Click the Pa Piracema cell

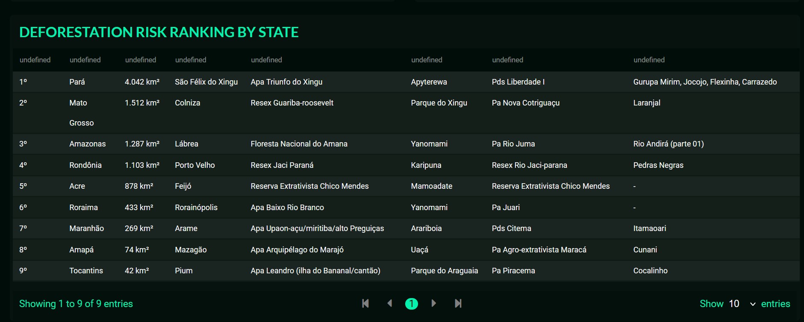point(513,271)
